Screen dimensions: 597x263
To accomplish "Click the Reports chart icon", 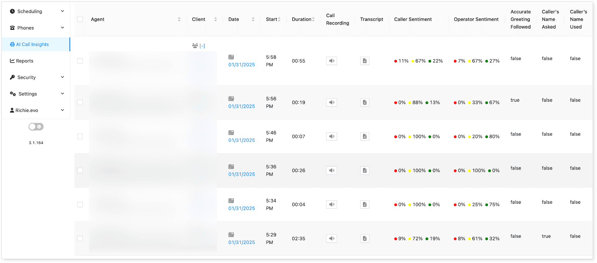I will (x=12, y=61).
